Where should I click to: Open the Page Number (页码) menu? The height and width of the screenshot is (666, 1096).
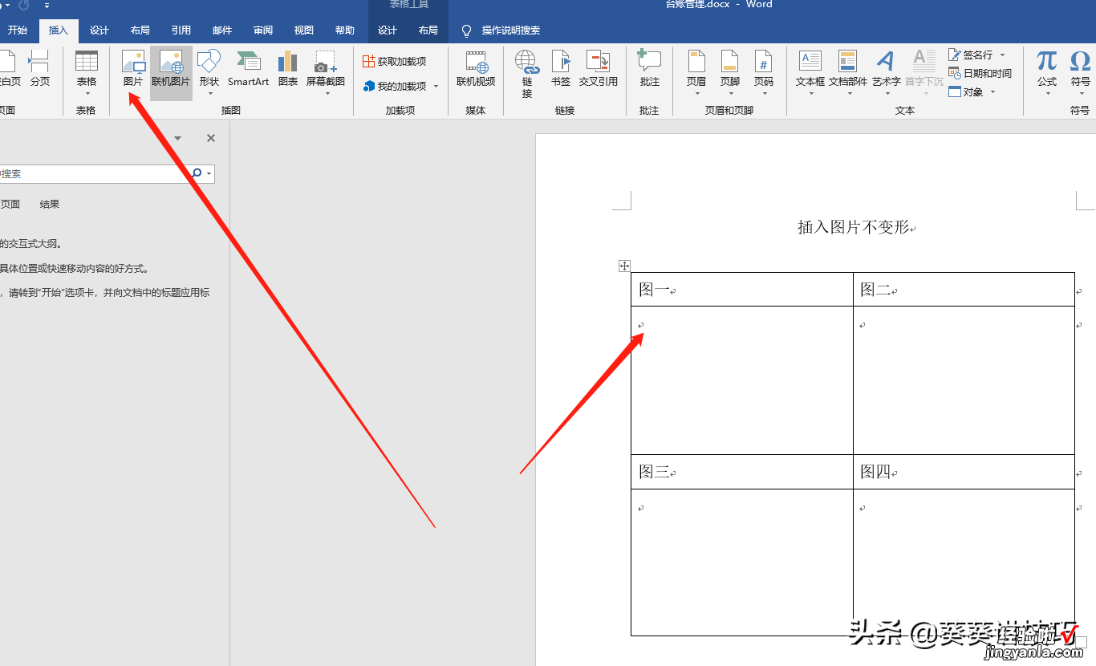point(764,72)
